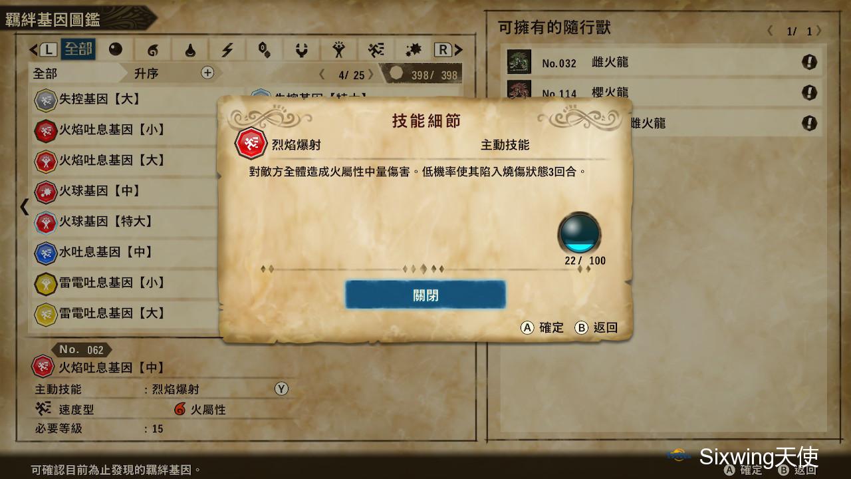Screen dimensions: 851x479
Task: Select the speed type running figure icon
Action: 376,50
